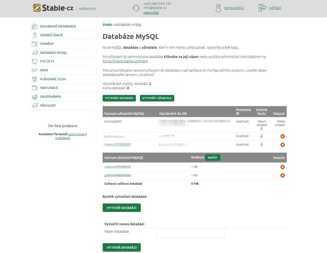Click the Úvod breadcrumb link
327x253 pixels.
[x=107, y=25]
